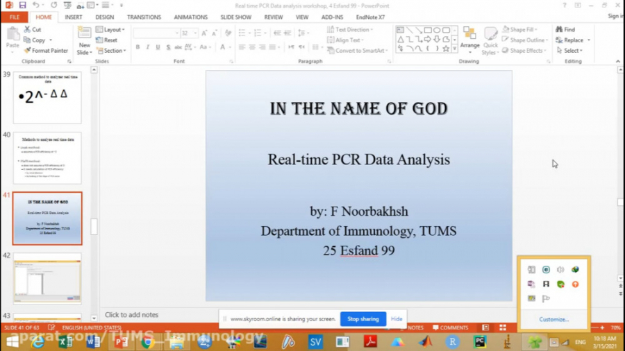Select slide 42 thumbnail
Viewport: 625px width, 351px height.
(47, 279)
